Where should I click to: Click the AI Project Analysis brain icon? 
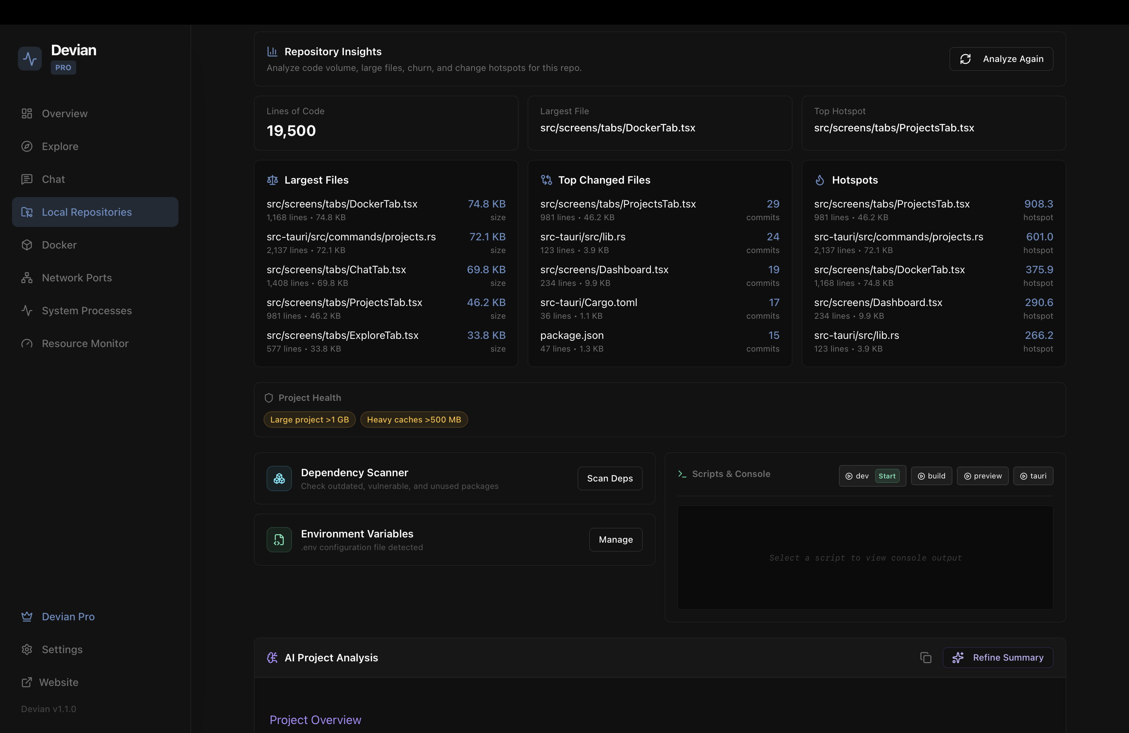[x=272, y=658]
